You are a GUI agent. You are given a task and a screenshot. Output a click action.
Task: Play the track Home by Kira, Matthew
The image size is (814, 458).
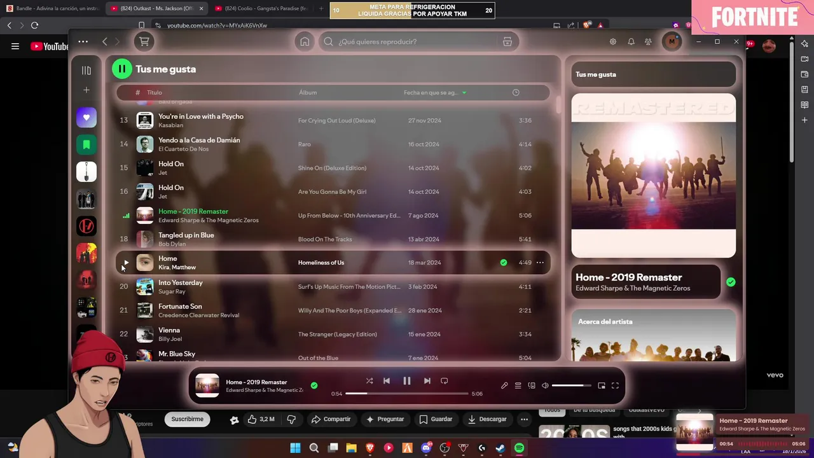coord(126,262)
